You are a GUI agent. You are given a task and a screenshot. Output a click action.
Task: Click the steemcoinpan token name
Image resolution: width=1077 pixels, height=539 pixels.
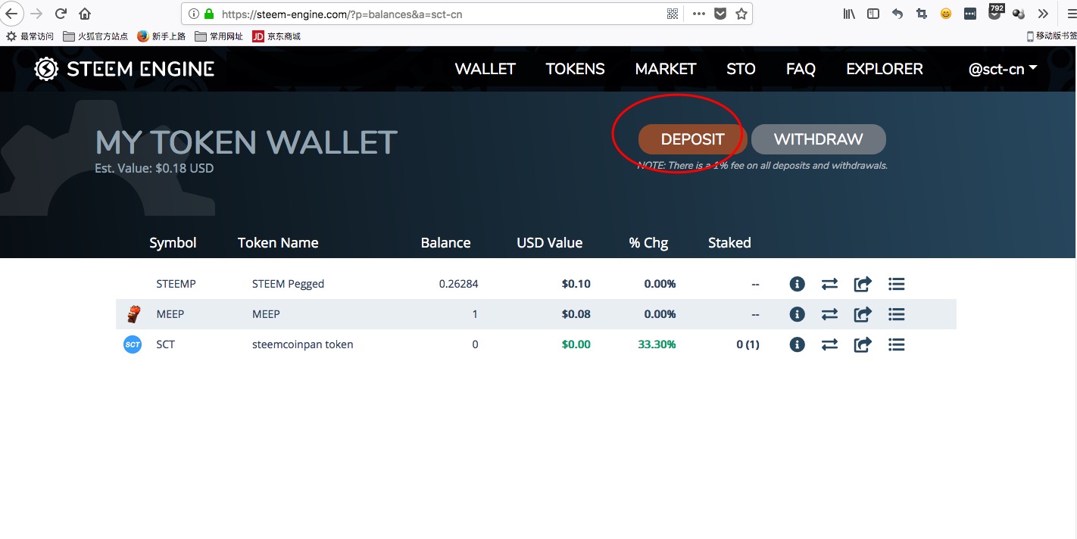tap(303, 344)
